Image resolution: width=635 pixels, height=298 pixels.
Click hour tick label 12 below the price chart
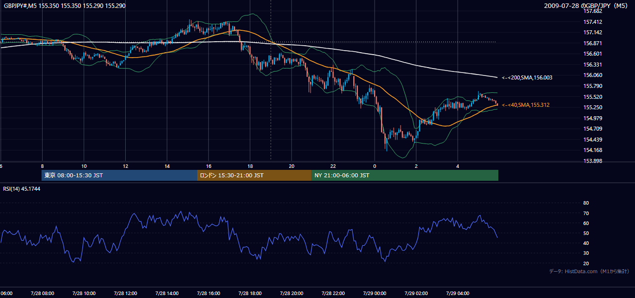(126, 166)
